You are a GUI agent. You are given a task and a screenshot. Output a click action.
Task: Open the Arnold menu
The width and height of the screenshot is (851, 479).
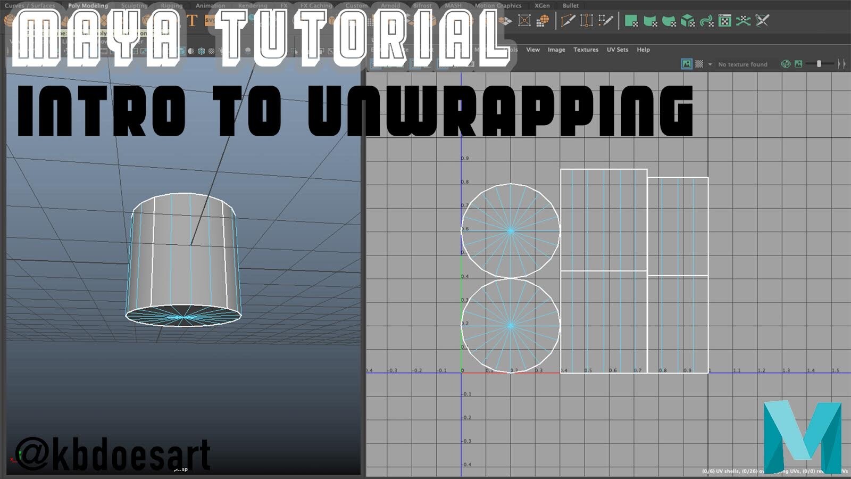390,5
